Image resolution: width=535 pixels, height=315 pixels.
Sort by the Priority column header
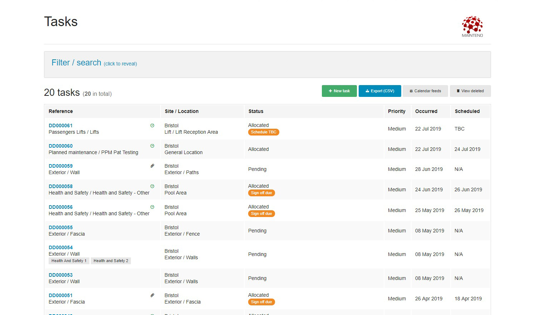point(397,111)
